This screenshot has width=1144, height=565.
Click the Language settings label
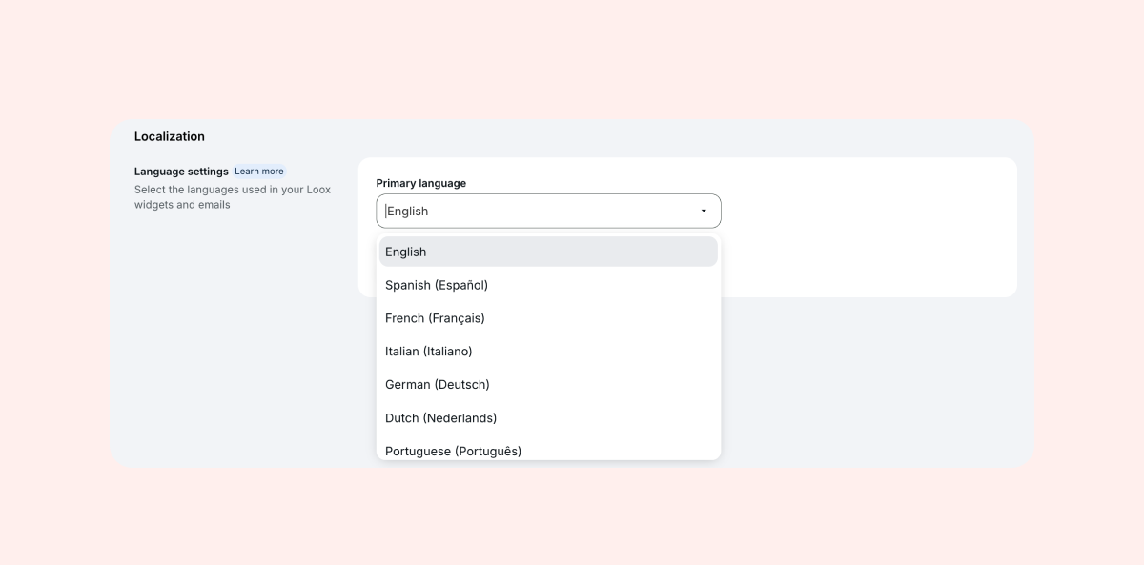pos(181,172)
